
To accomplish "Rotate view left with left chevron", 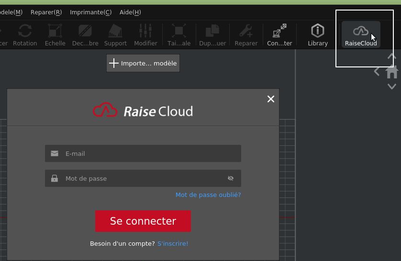I will click(377, 72).
